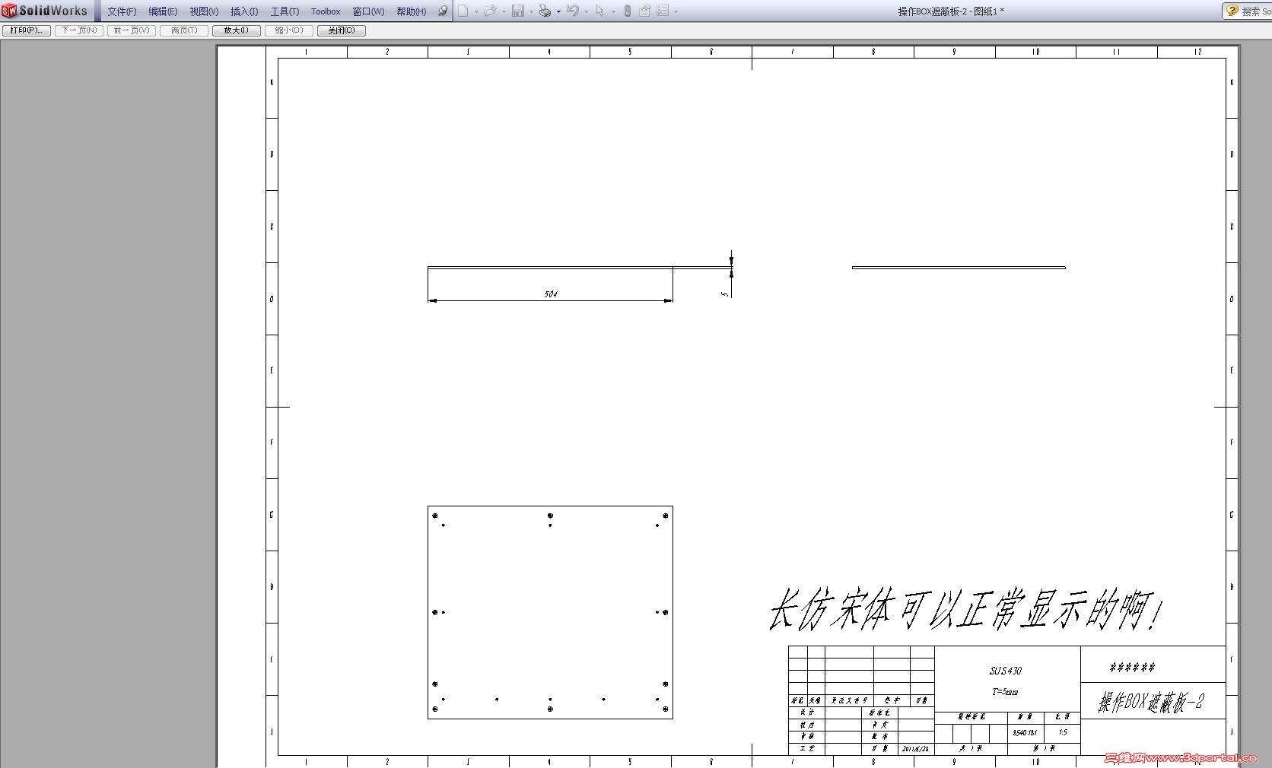
Task: Click the 放大(I) zoom in button
Action: tap(237, 30)
